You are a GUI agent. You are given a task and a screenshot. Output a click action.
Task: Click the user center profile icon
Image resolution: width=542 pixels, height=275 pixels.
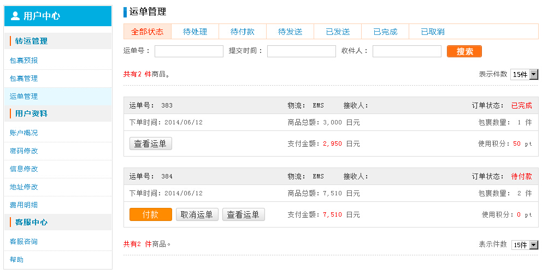(x=15, y=16)
